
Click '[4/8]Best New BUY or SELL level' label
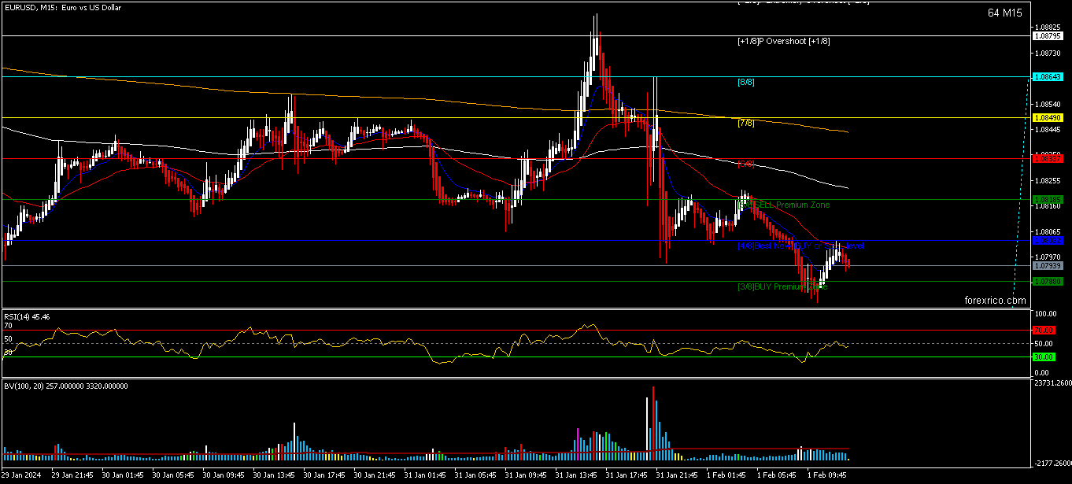pyautogui.click(x=800, y=246)
